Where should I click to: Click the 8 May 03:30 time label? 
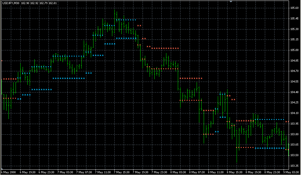178,172
